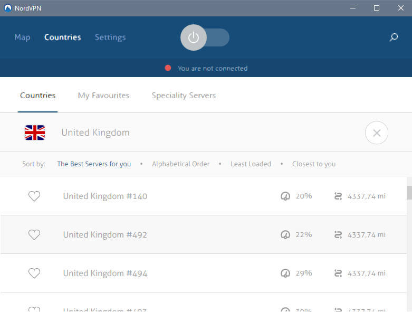Open the Speciality Servers tab

pyautogui.click(x=184, y=95)
